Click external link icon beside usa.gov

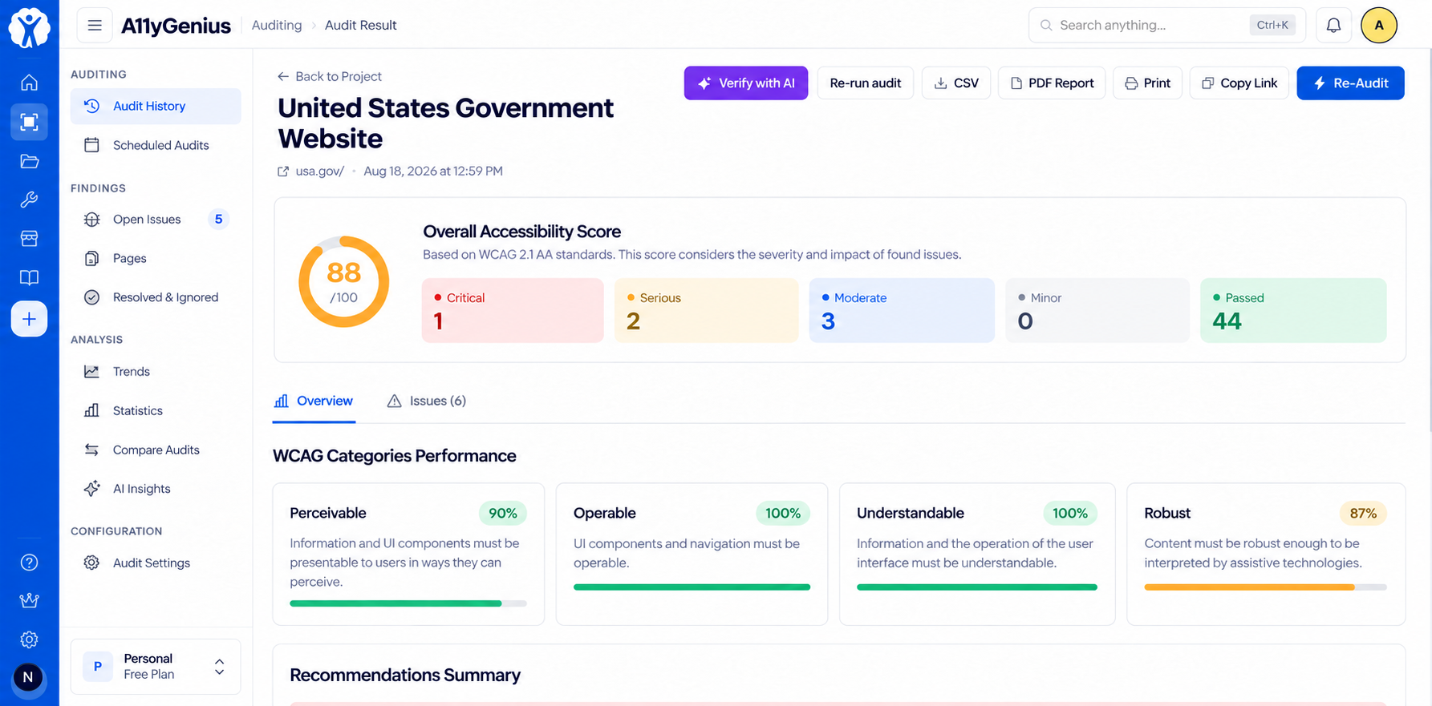pyautogui.click(x=283, y=171)
